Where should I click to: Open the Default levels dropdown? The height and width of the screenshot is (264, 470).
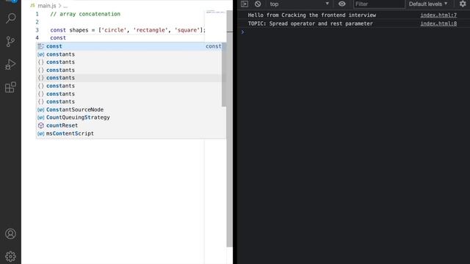tap(428, 4)
